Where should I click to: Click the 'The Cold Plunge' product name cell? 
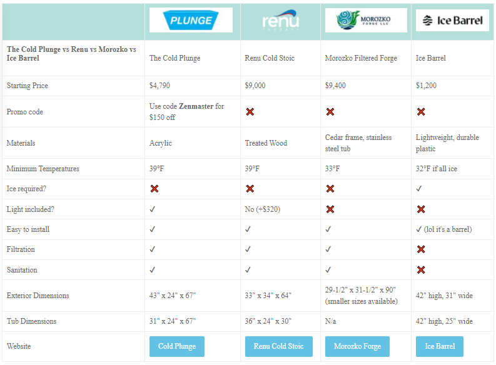click(x=175, y=58)
